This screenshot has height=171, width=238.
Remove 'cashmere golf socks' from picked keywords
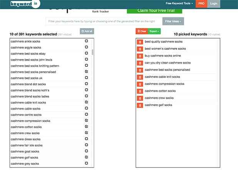(140, 105)
